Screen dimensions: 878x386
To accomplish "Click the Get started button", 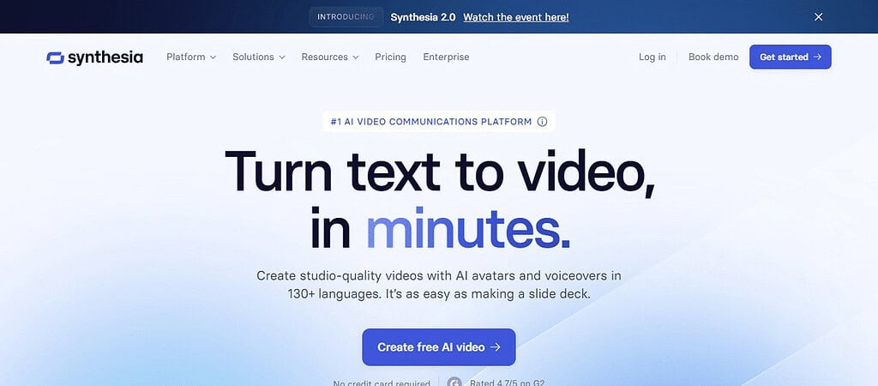I will click(x=790, y=57).
